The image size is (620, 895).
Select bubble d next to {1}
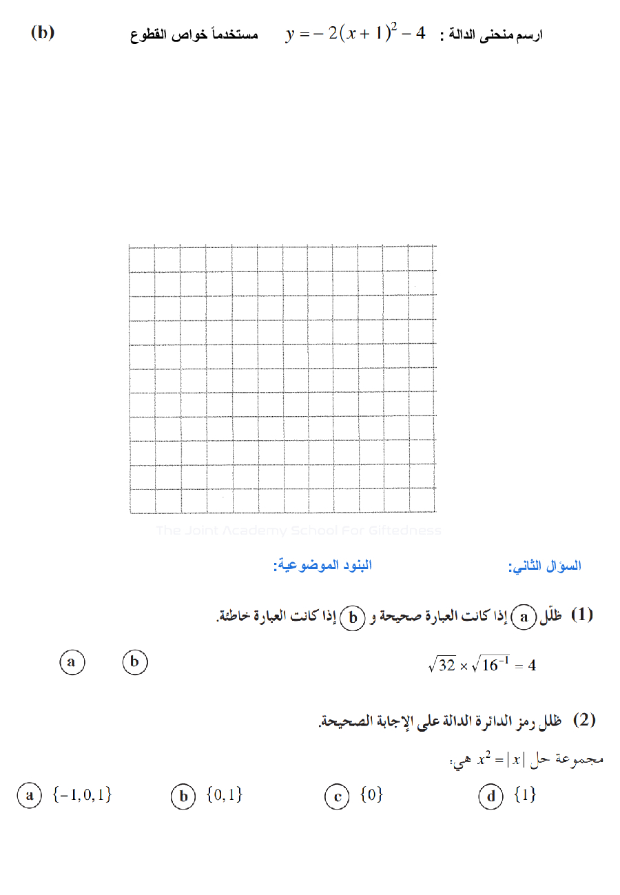[x=490, y=797]
